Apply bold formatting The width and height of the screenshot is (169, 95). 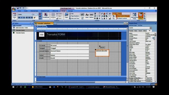19,18
